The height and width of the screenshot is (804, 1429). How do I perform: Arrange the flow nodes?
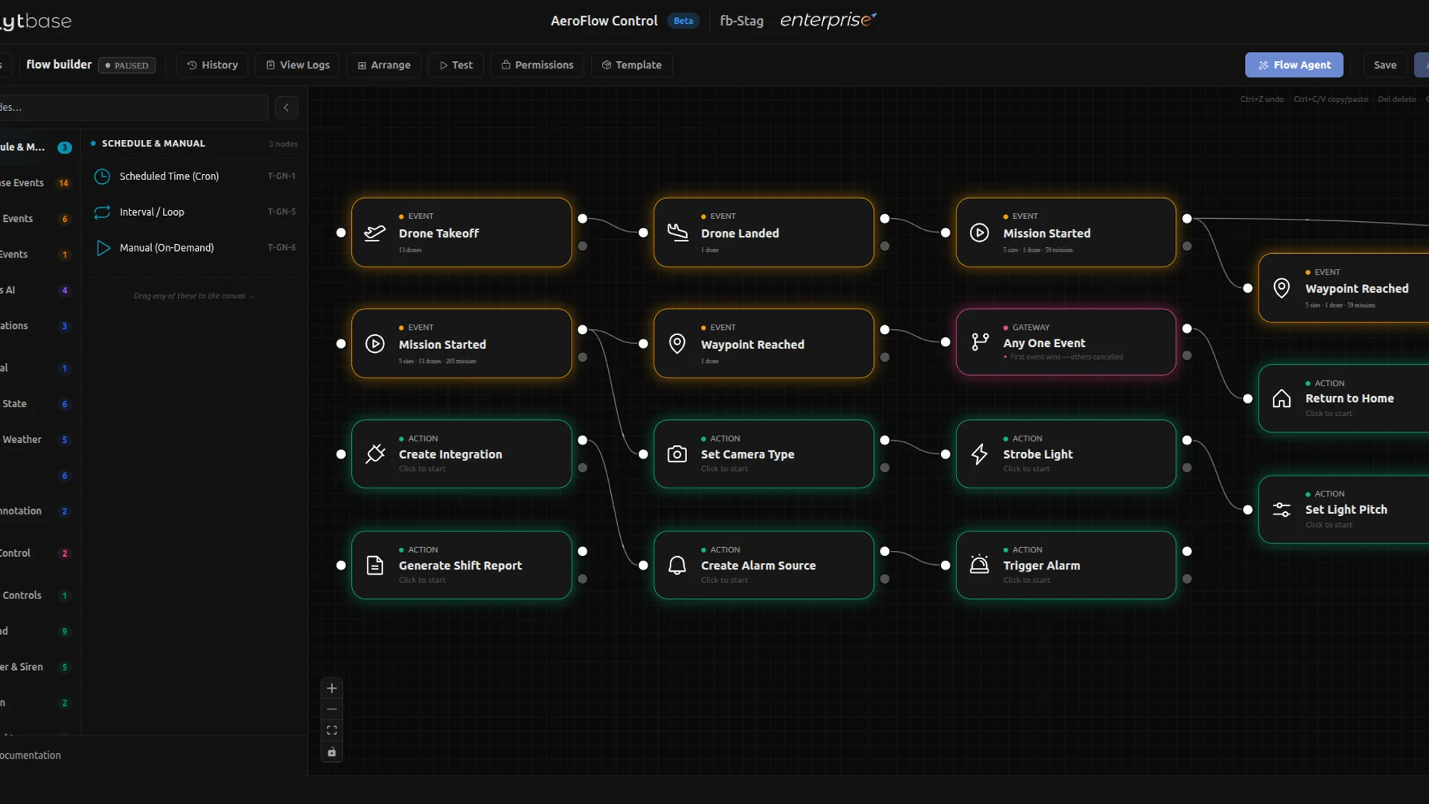pyautogui.click(x=384, y=66)
